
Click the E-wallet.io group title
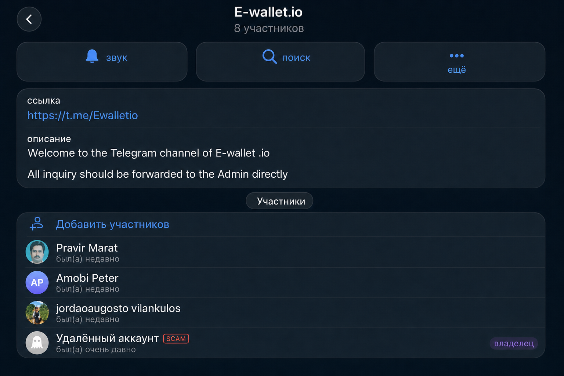pyautogui.click(x=268, y=12)
